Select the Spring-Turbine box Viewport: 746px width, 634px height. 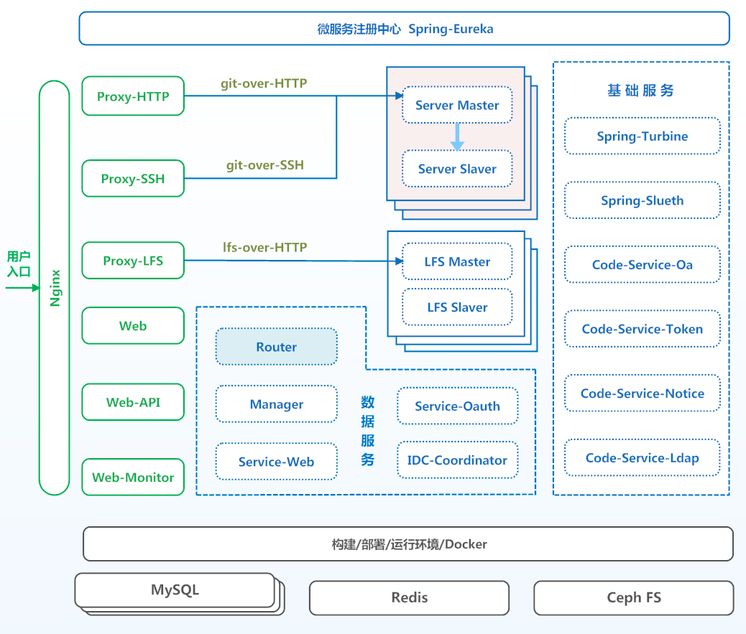643,136
